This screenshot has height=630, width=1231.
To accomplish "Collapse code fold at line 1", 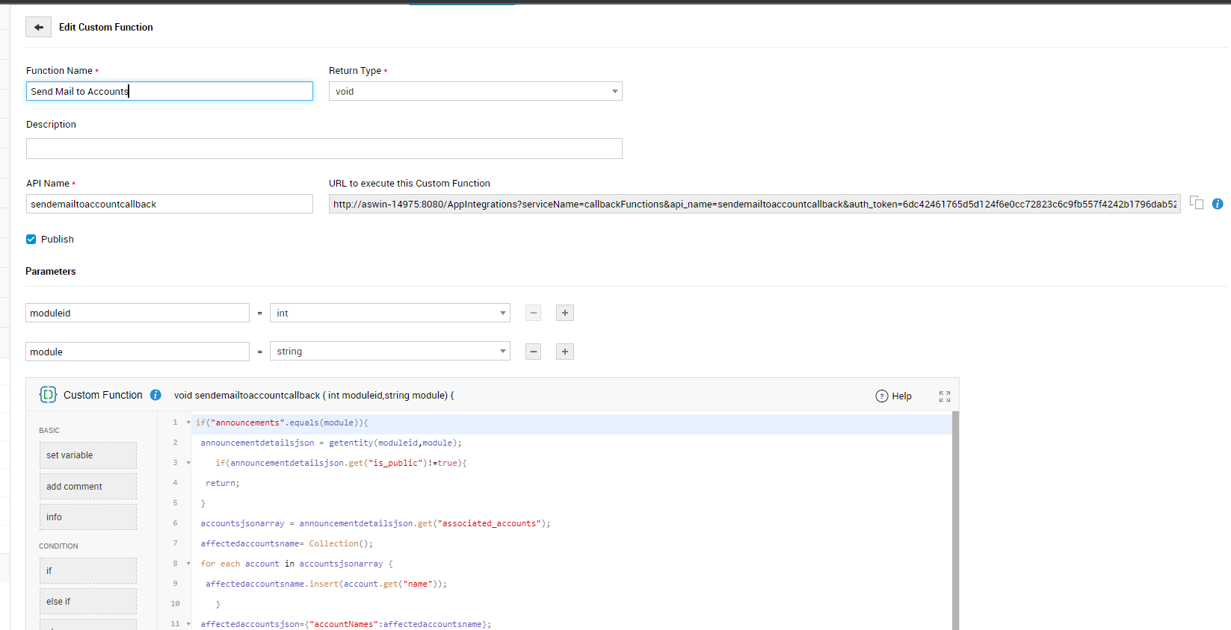I will click(188, 422).
